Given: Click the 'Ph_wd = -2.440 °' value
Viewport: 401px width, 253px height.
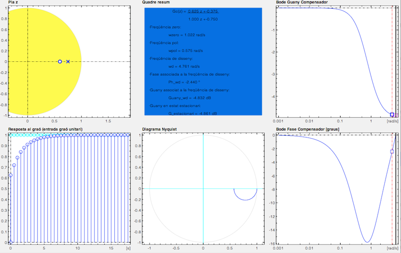Looking at the screenshot, I should (184, 82).
